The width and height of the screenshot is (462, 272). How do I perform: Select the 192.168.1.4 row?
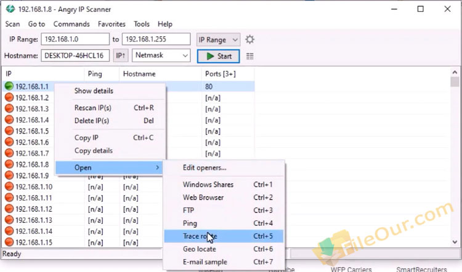tap(32, 120)
